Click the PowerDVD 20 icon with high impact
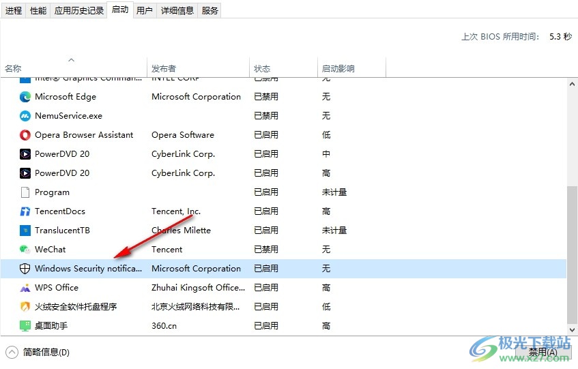This screenshot has height=369, width=578. click(25, 173)
